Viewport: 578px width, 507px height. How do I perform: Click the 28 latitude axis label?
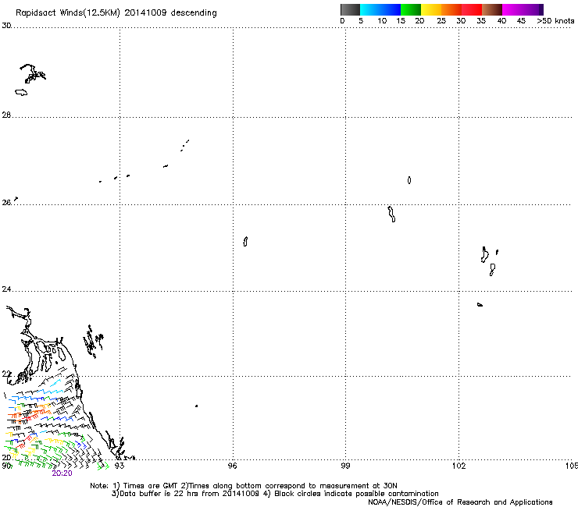[6, 115]
